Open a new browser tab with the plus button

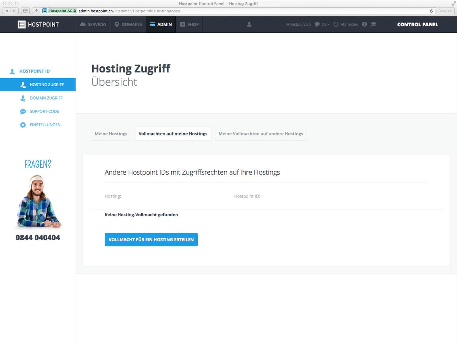pos(36,11)
